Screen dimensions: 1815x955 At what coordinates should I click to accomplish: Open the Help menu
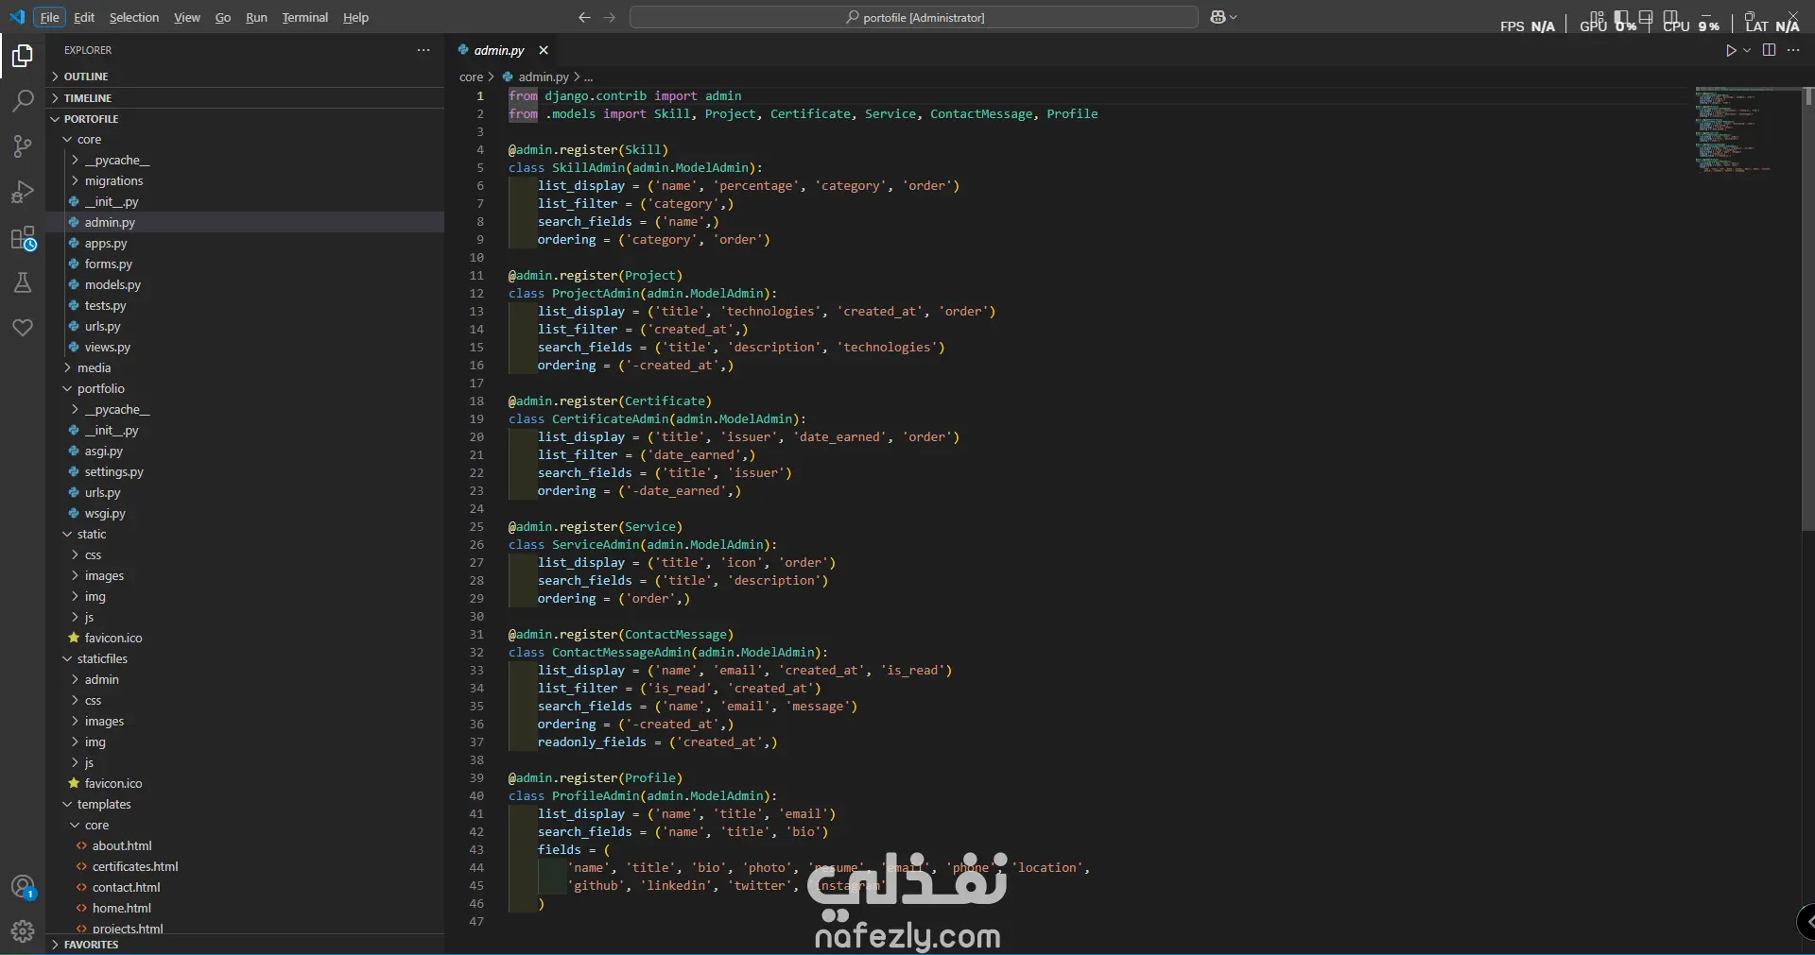[x=355, y=17]
